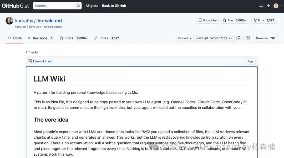This screenshot has width=284, height=158.
Task: Switch to the Revisions tab
Action: click(40, 38)
